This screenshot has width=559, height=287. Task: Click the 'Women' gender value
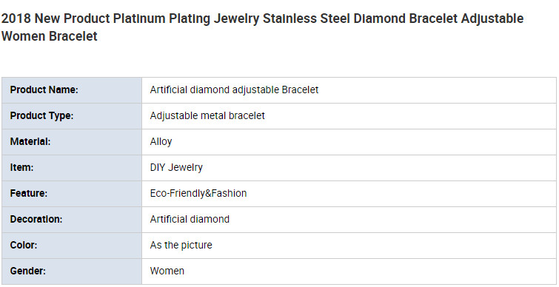point(167,271)
